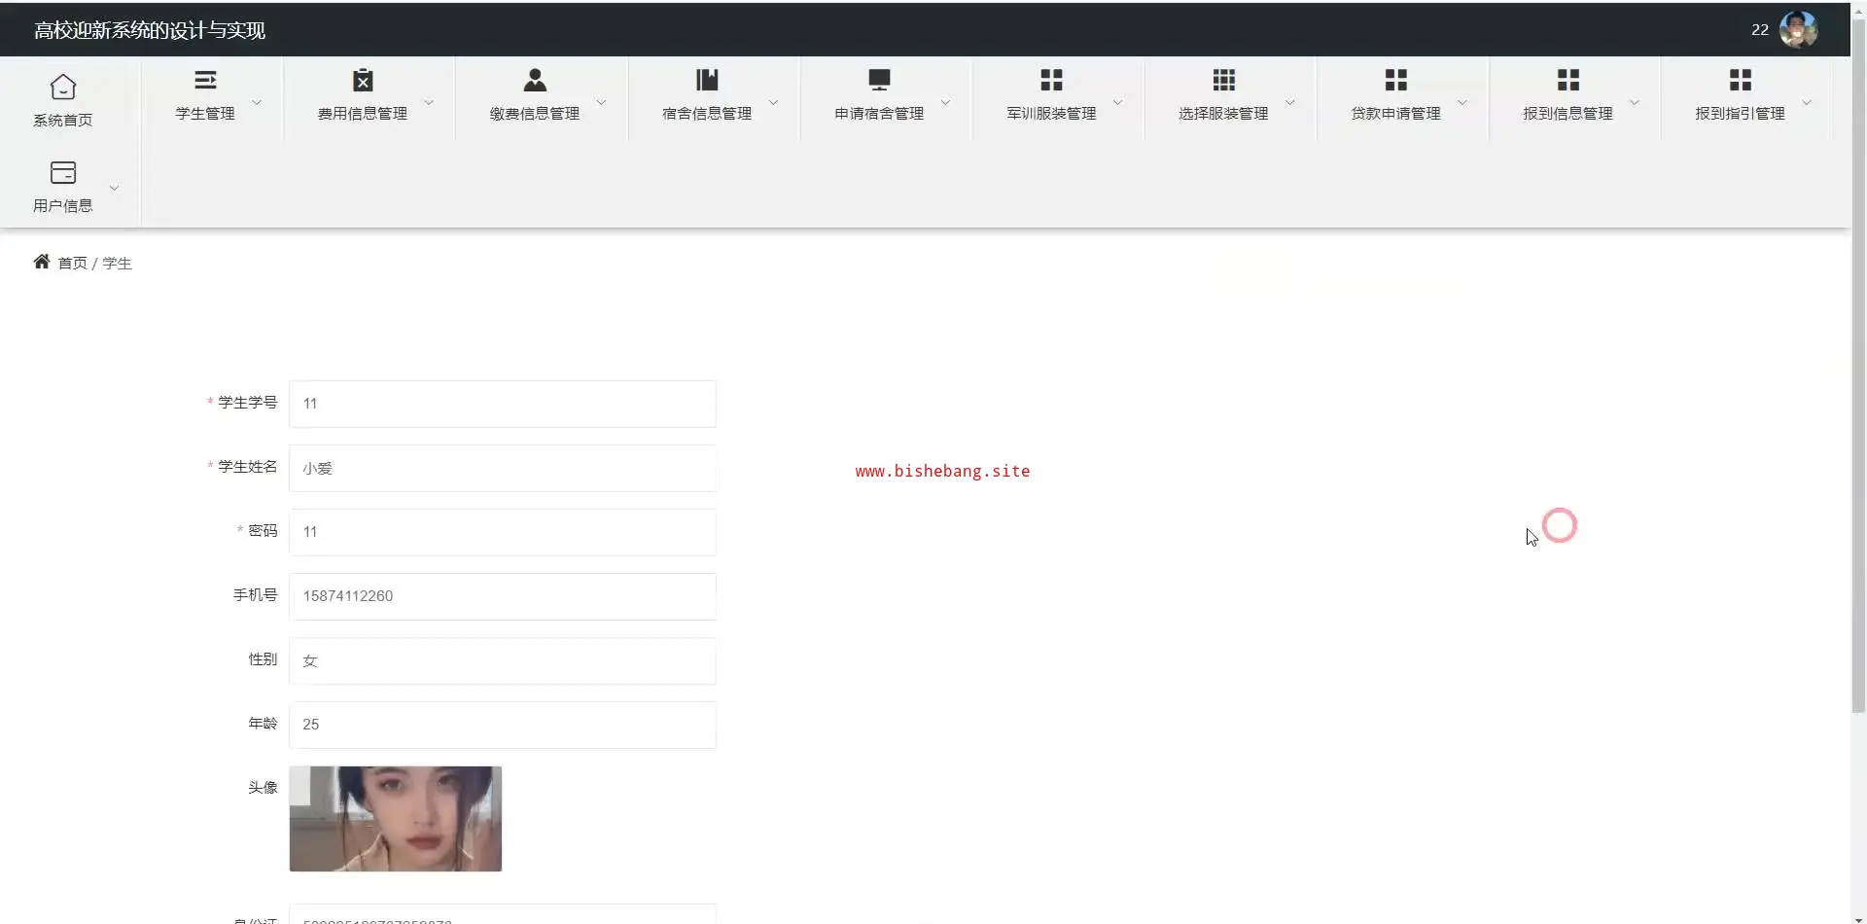
Task: Click the 学生管理 list icon
Action: point(205,80)
